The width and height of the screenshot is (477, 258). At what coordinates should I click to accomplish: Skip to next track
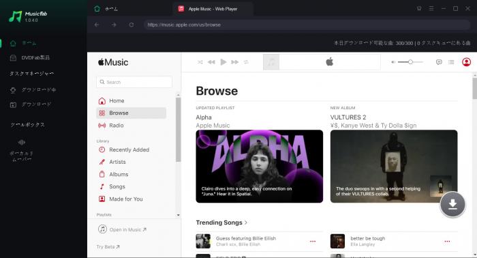tap(235, 62)
